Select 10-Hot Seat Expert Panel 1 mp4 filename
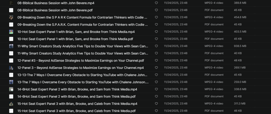 coord(76,32)
